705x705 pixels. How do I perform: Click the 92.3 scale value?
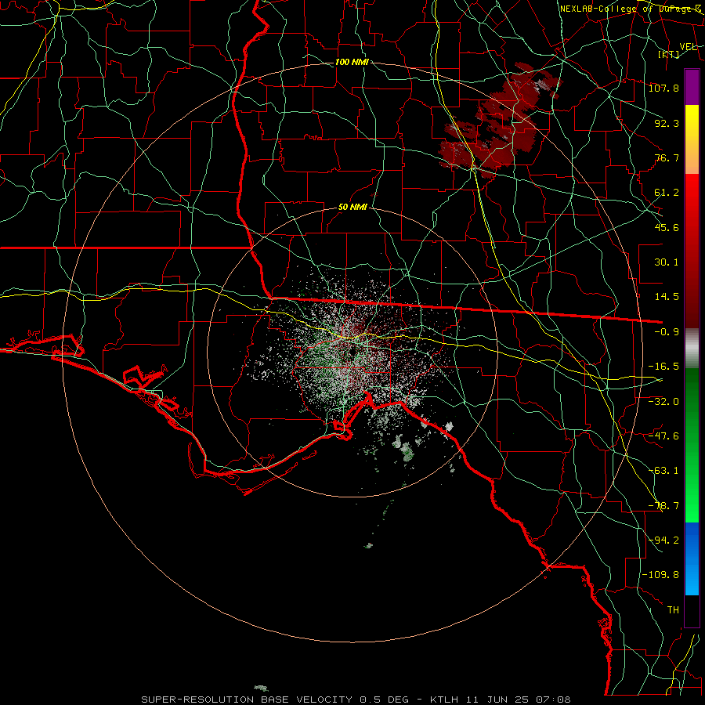pyautogui.click(x=667, y=123)
